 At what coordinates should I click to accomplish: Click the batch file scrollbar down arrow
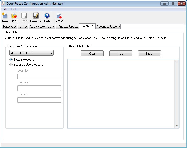pos(177,126)
